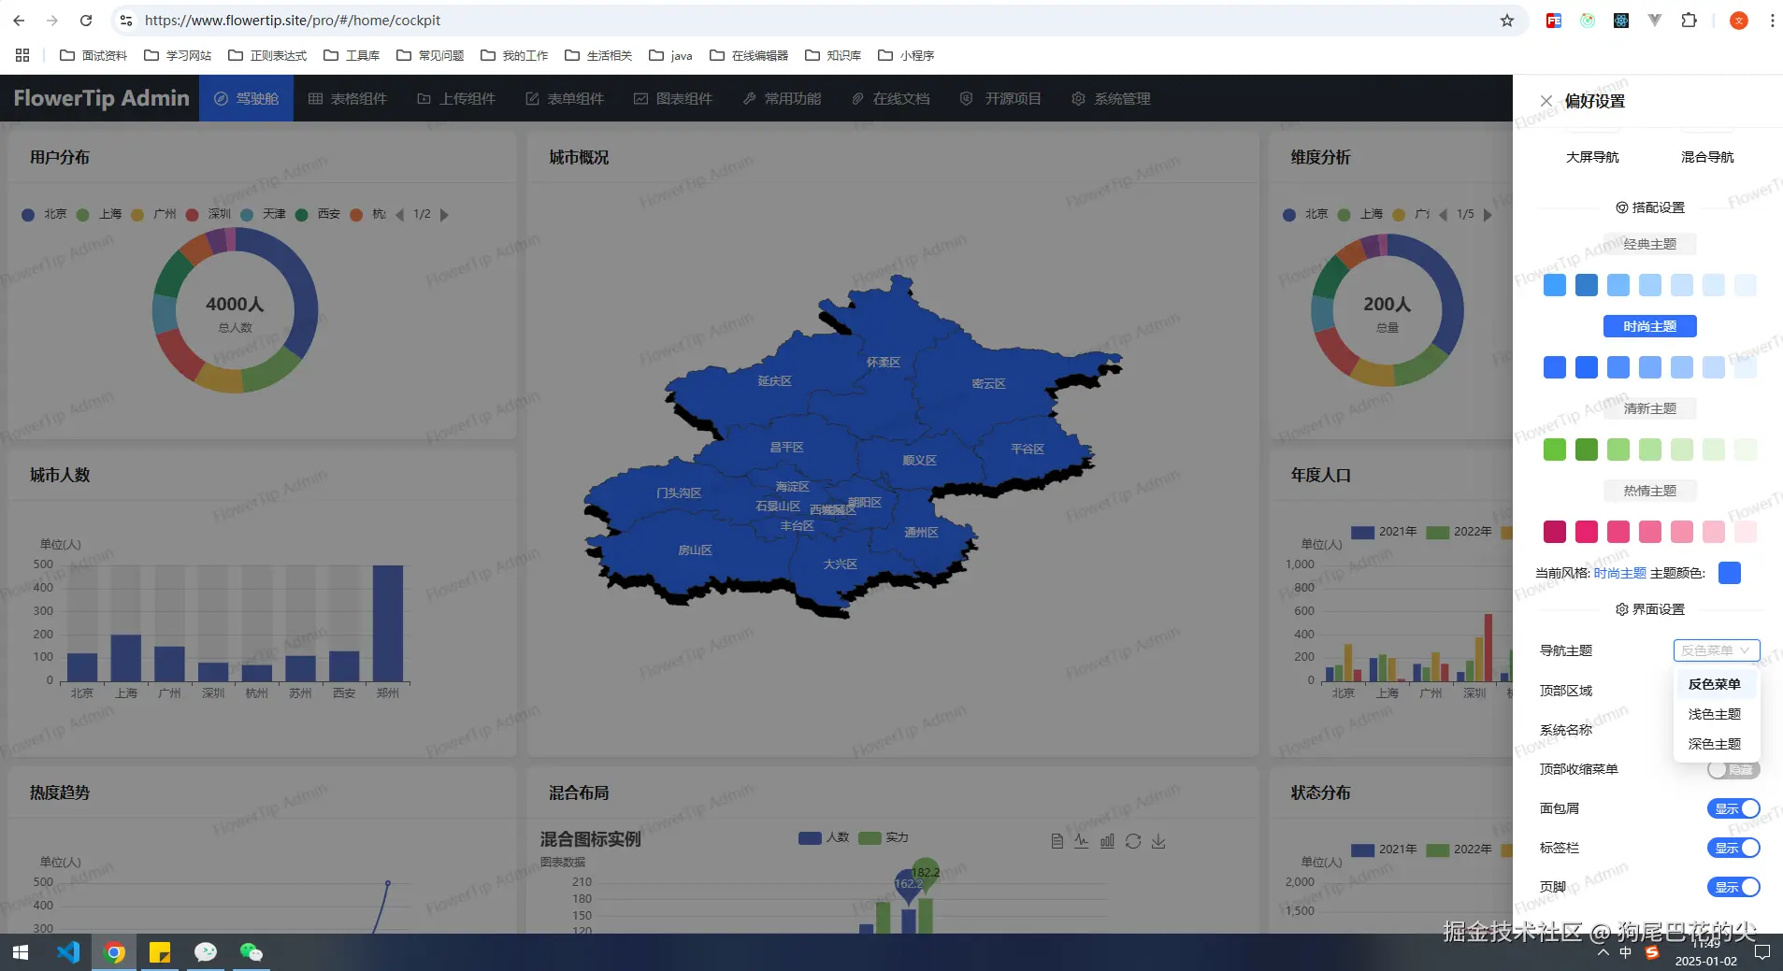
Task: Choose 浅色主题 from the dropdown list
Action: tap(1715, 714)
